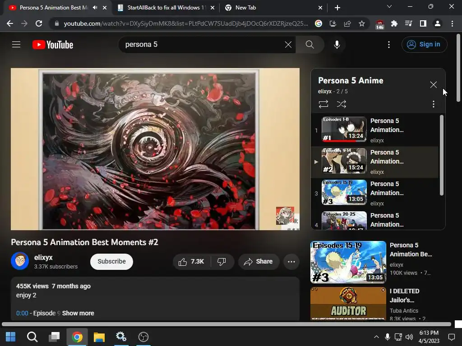Dislike the video with thumbs down
The height and width of the screenshot is (346, 462).
[222, 262]
